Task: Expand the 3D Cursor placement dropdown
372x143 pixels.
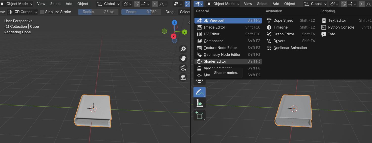Action: coord(23,12)
